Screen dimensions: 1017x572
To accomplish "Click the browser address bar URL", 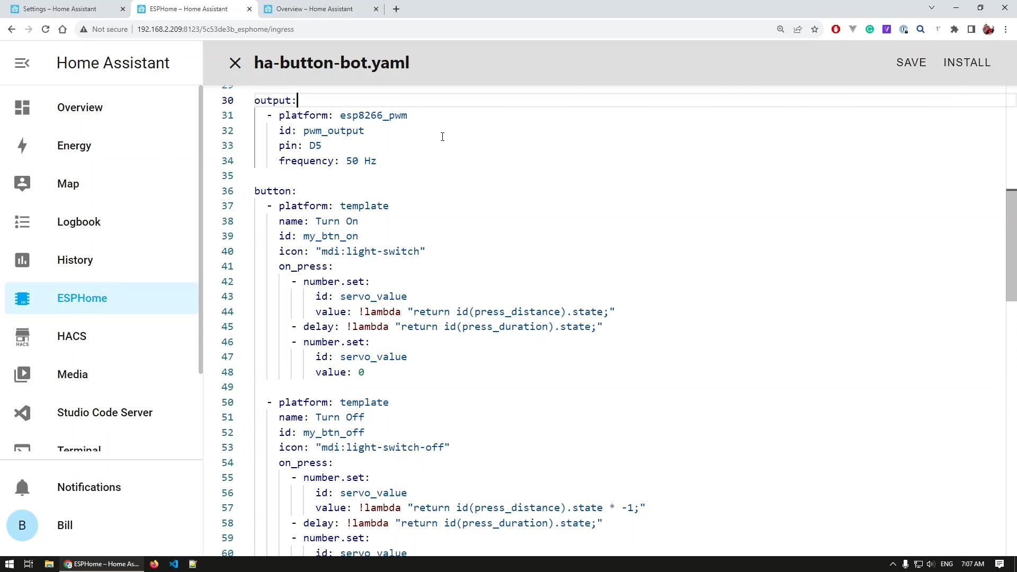I will [216, 29].
